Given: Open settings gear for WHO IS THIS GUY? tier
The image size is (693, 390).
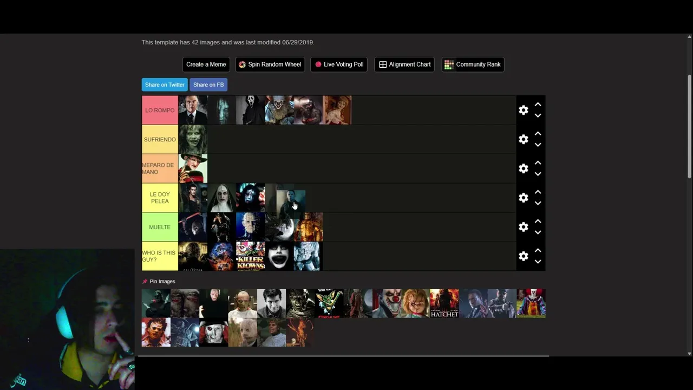Looking at the screenshot, I should [x=523, y=256].
